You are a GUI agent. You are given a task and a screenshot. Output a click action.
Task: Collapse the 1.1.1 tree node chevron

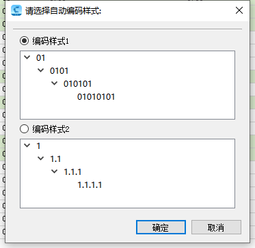pos(55,171)
